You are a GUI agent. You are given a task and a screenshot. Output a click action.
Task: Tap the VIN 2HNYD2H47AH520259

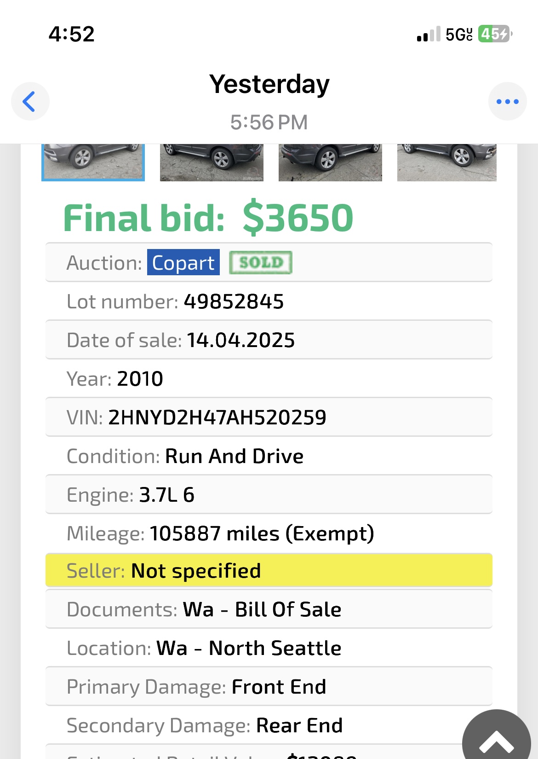pyautogui.click(x=217, y=417)
